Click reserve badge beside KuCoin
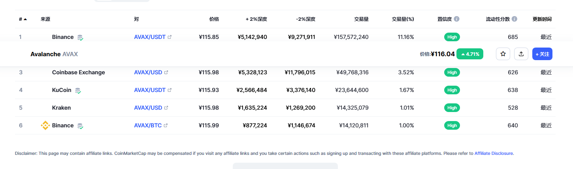The image size is (573, 169). (x=78, y=90)
